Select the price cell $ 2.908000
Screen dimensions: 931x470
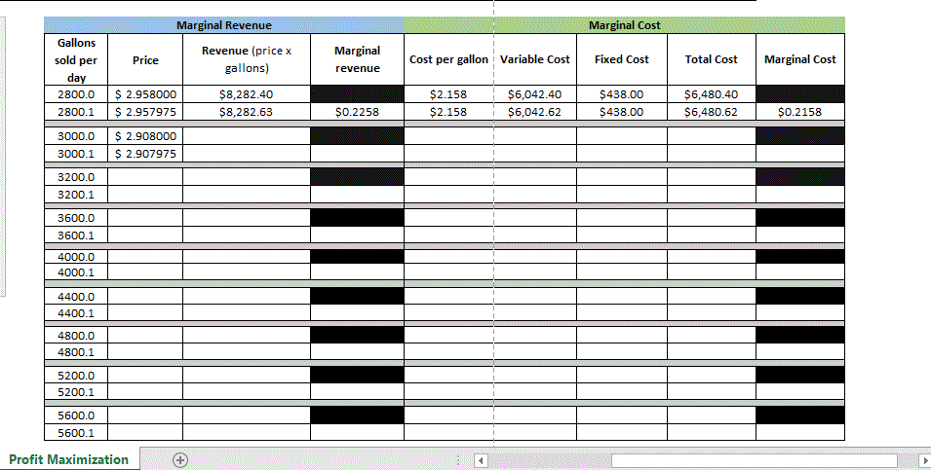tap(145, 135)
